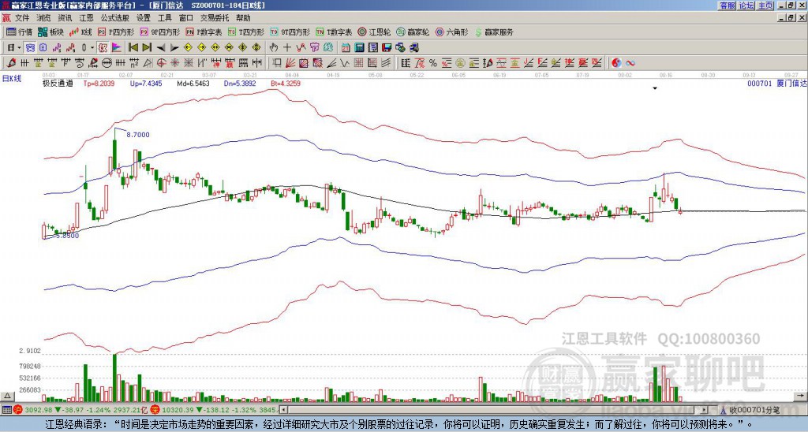Open the 9T四方形 tool
808x432 pixels.
(290, 32)
